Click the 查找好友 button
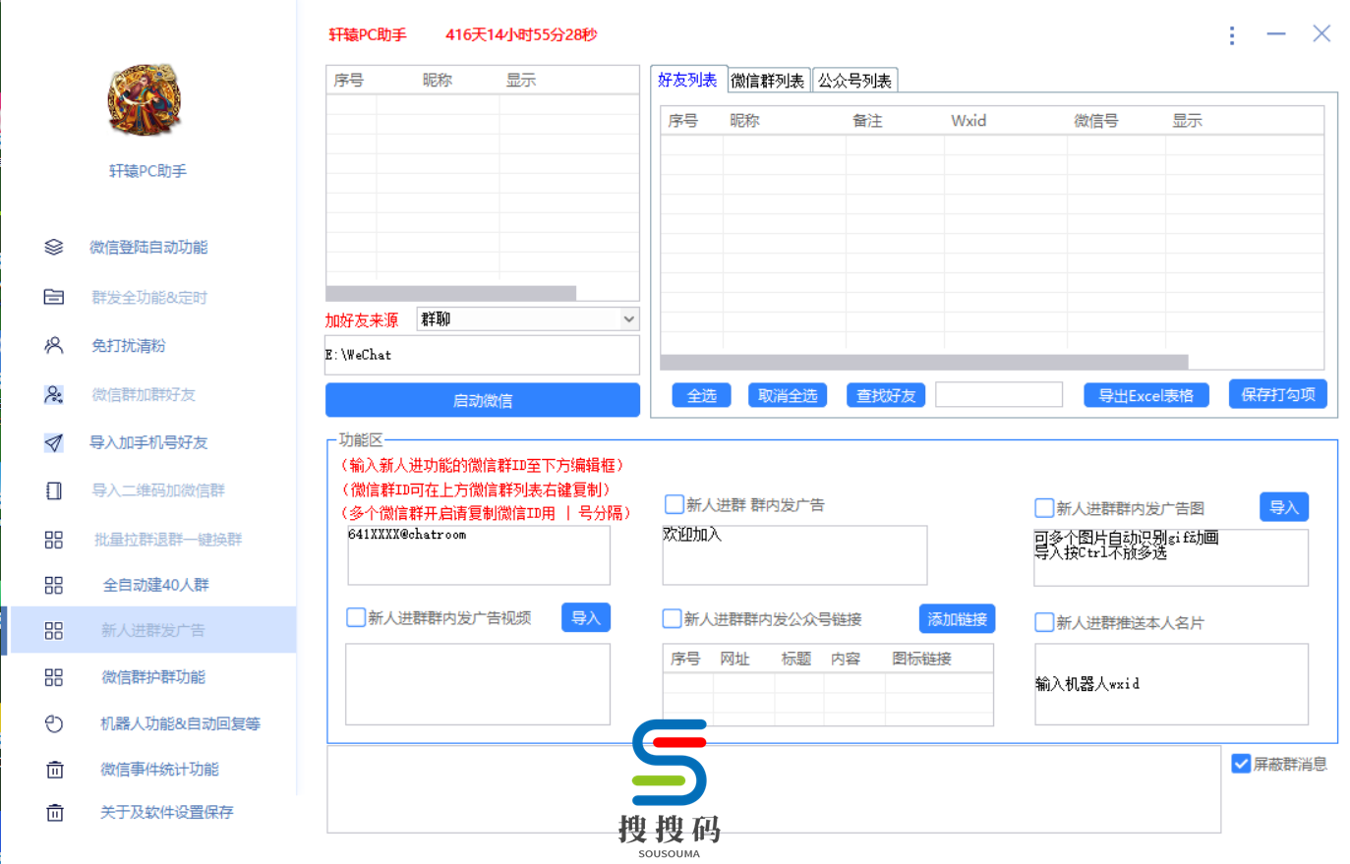The width and height of the screenshot is (1350, 864). point(886,395)
